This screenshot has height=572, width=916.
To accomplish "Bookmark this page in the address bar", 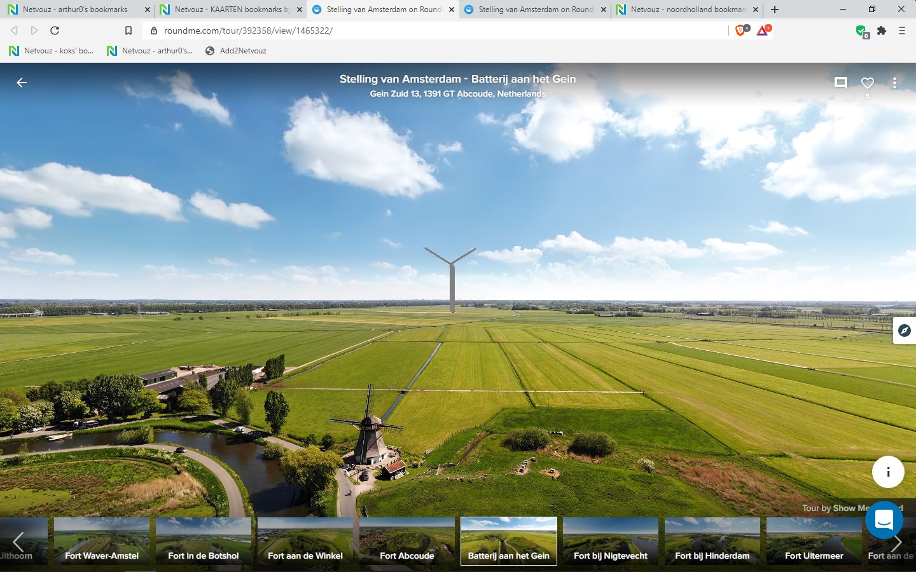I will [x=128, y=31].
